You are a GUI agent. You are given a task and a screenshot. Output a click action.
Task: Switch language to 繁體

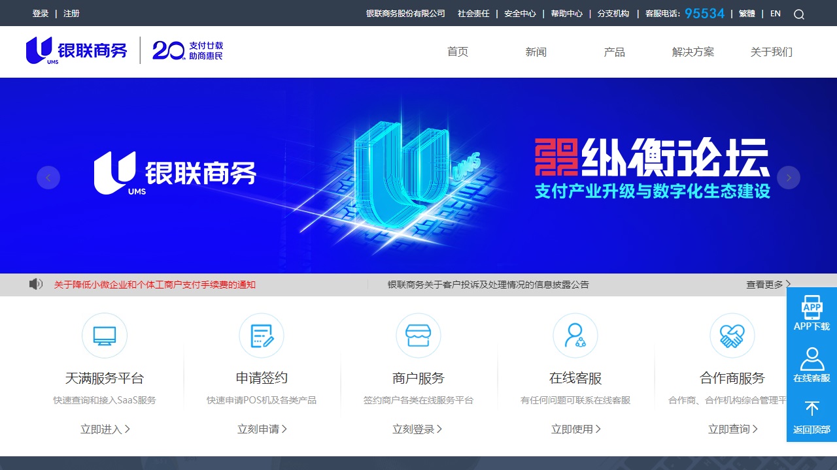[747, 14]
